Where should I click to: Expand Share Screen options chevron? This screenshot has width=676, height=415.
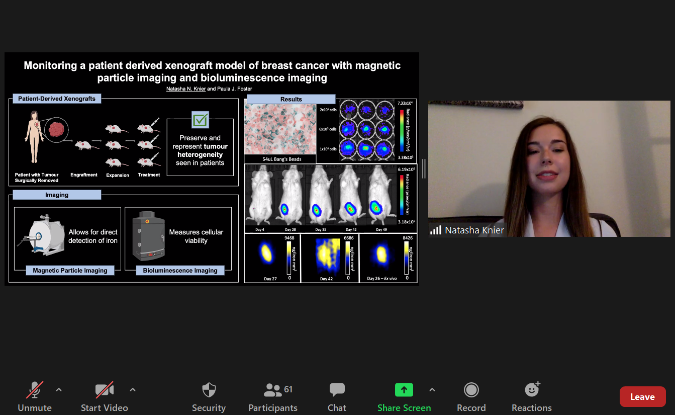[x=432, y=390]
